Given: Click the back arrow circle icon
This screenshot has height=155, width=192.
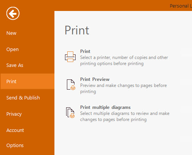Looking at the screenshot, I should (13, 13).
